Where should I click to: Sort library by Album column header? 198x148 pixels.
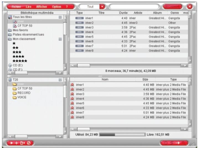coord(157,13)
